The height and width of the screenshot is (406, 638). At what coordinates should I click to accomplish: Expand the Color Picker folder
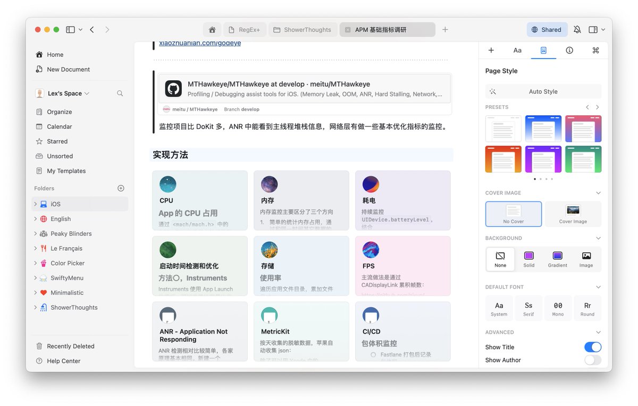[x=36, y=263]
